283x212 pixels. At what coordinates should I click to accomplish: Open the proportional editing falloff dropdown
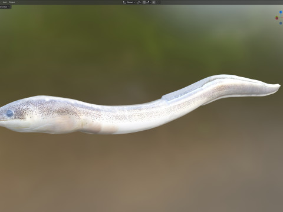tap(159, 2)
